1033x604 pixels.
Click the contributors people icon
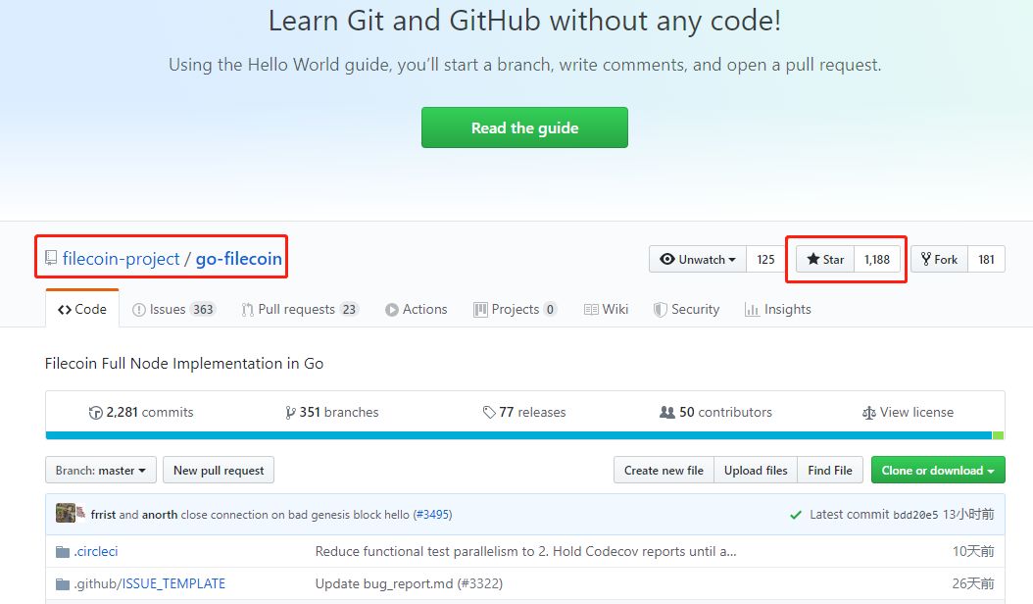pos(667,412)
